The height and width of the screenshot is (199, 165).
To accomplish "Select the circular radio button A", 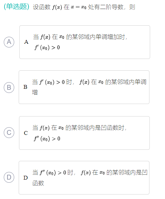I will coord(9,42).
